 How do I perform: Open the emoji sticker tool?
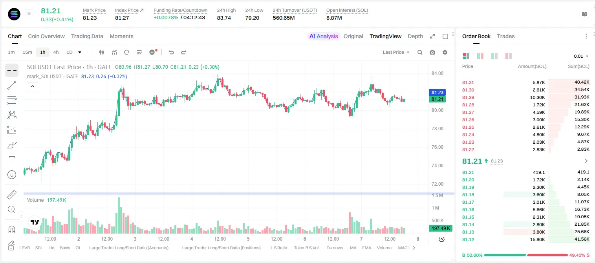tap(12, 175)
